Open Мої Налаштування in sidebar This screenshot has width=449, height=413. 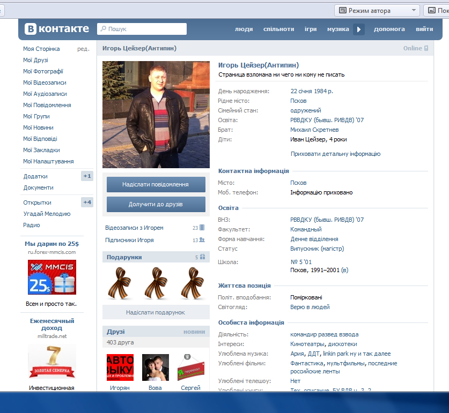[48, 161]
